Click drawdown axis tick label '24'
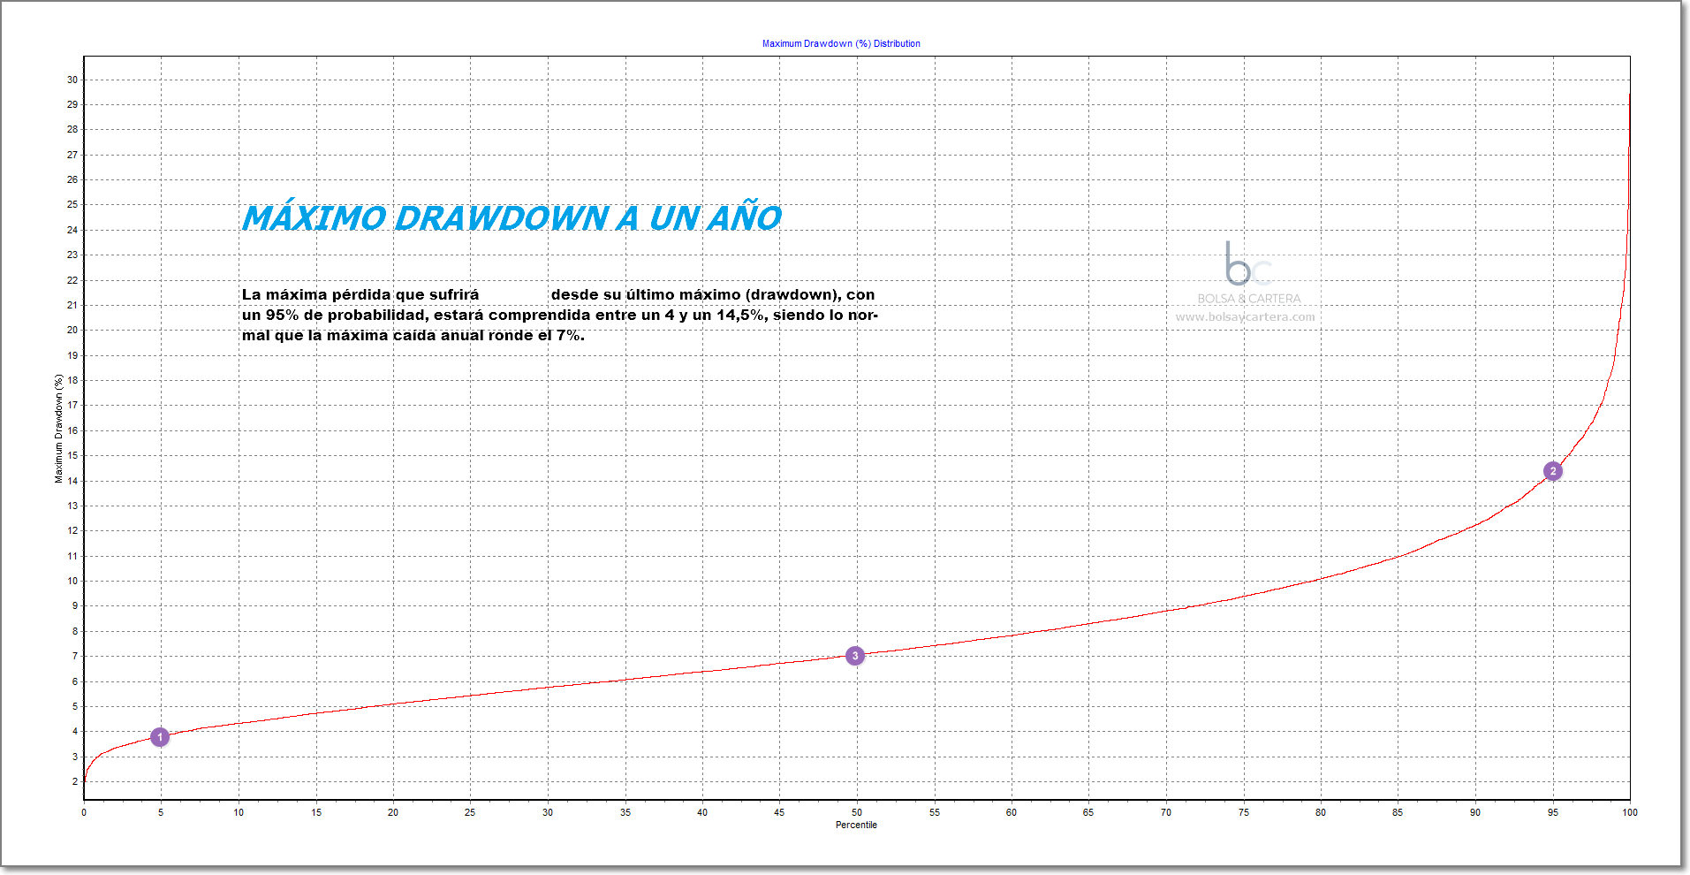 72,230
